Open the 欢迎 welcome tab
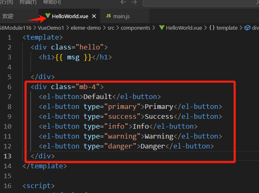Screen dimensions: 259x193 [x=8, y=16]
